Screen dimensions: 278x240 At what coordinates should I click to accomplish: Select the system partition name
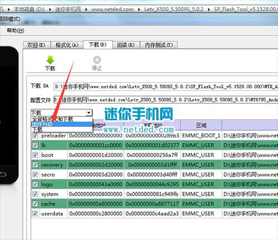[49, 194]
